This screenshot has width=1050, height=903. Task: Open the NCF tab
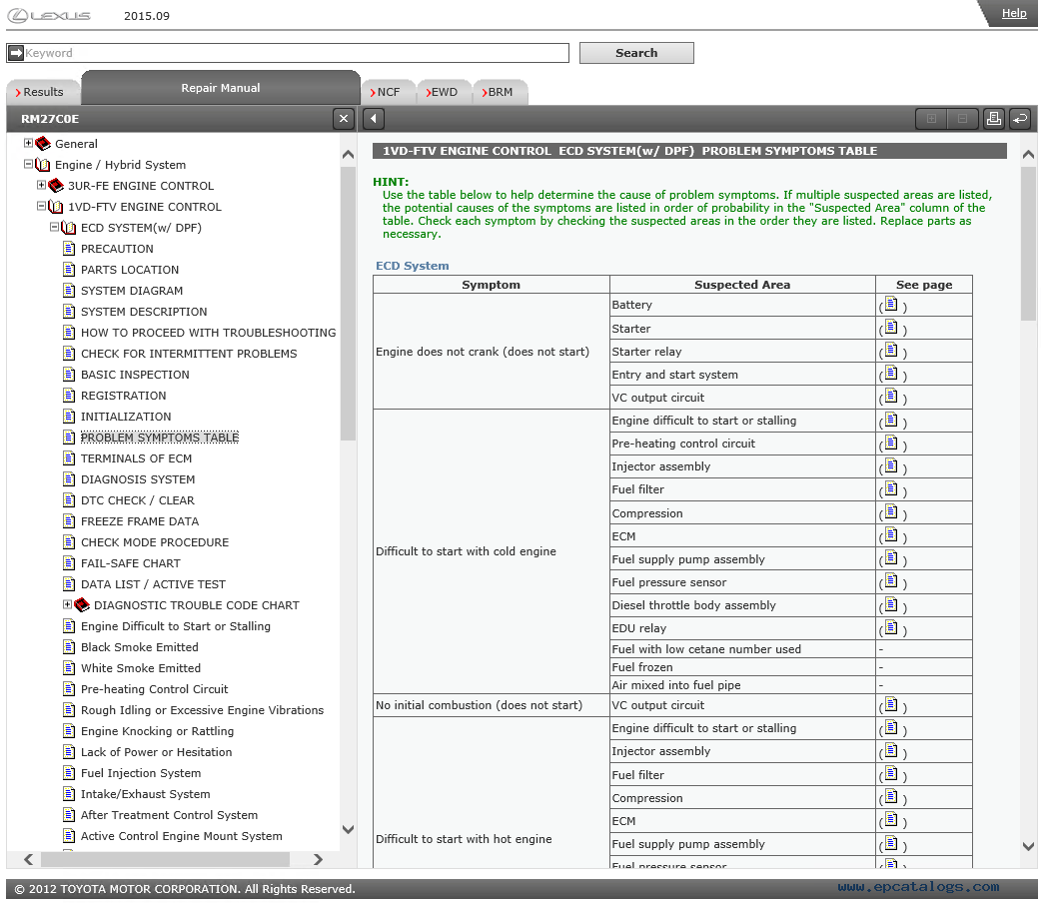[x=389, y=92]
